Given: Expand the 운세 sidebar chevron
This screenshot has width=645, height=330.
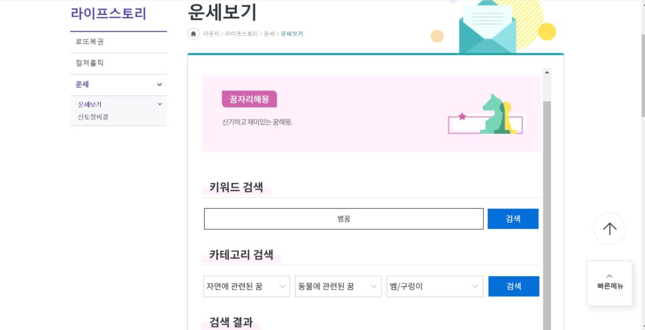Looking at the screenshot, I should click(159, 85).
